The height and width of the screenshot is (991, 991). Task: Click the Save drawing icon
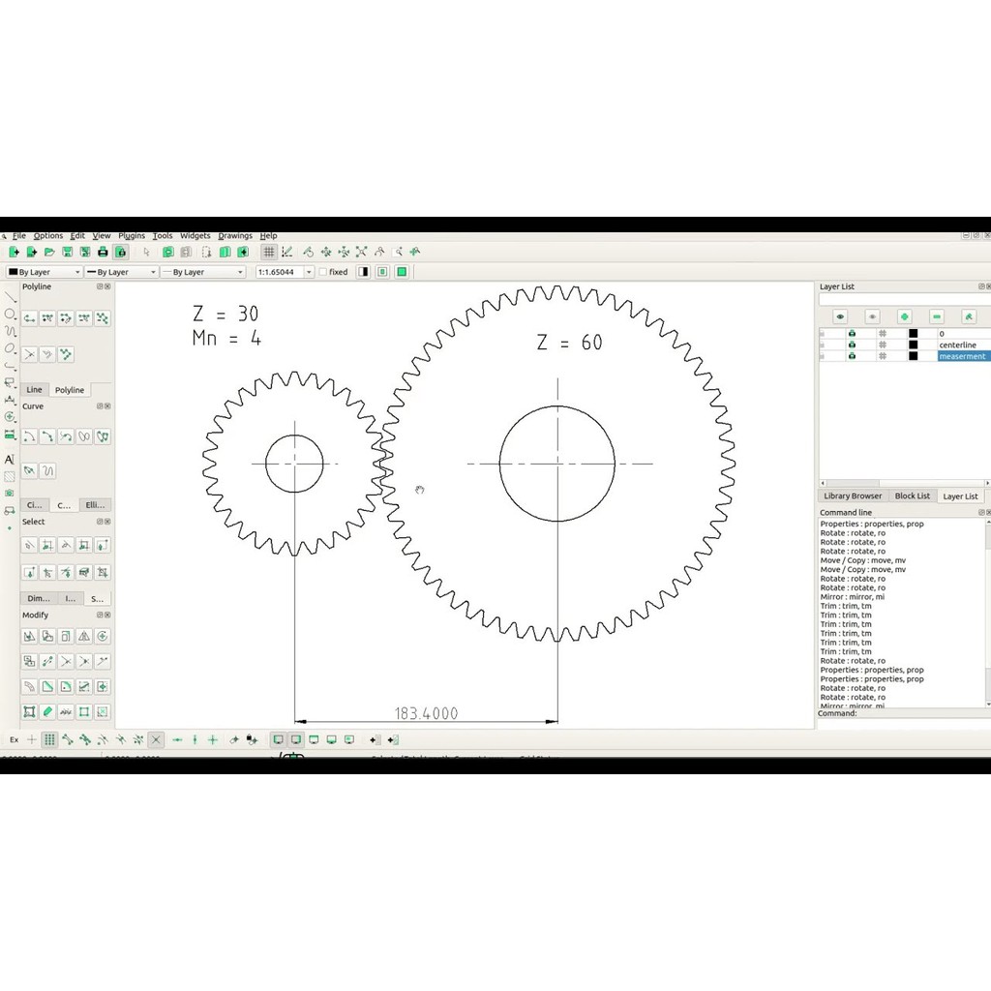pyautogui.click(x=67, y=253)
